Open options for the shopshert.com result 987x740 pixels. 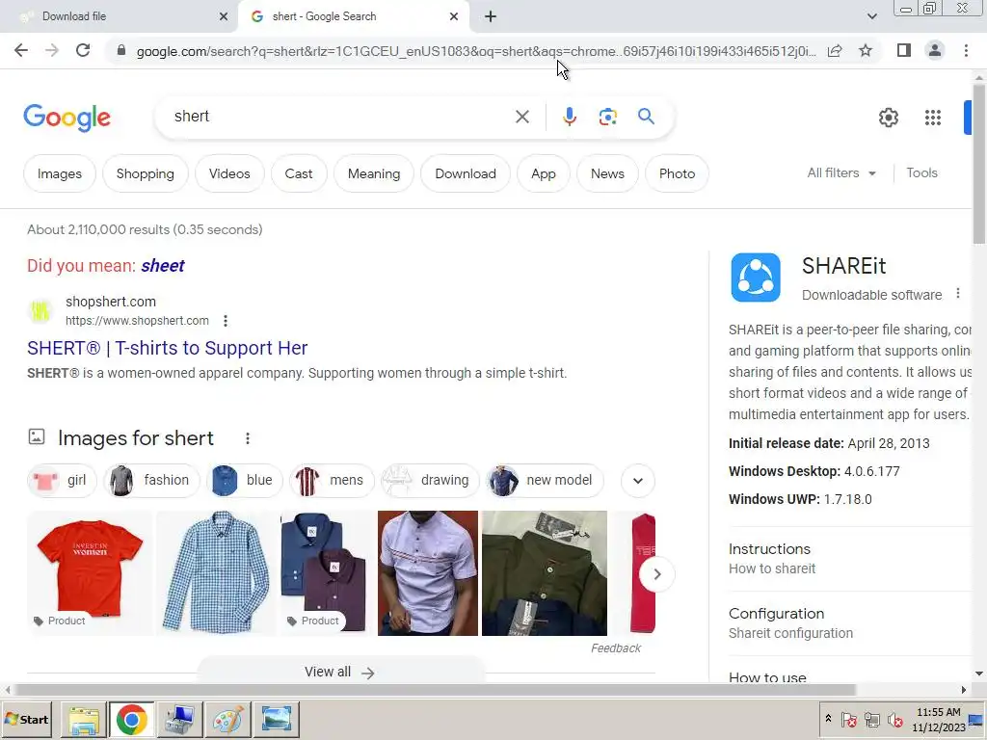[x=226, y=321]
